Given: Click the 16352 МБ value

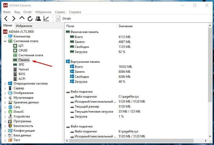Looking at the screenshot, I should pos(125,67).
